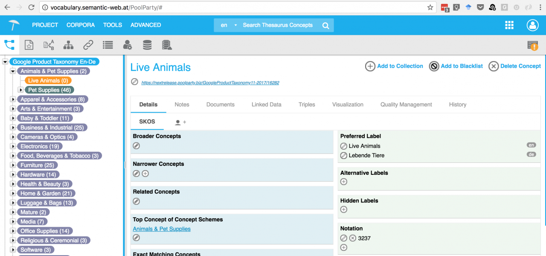
Task: Open the TOOLS menu
Action: [113, 25]
